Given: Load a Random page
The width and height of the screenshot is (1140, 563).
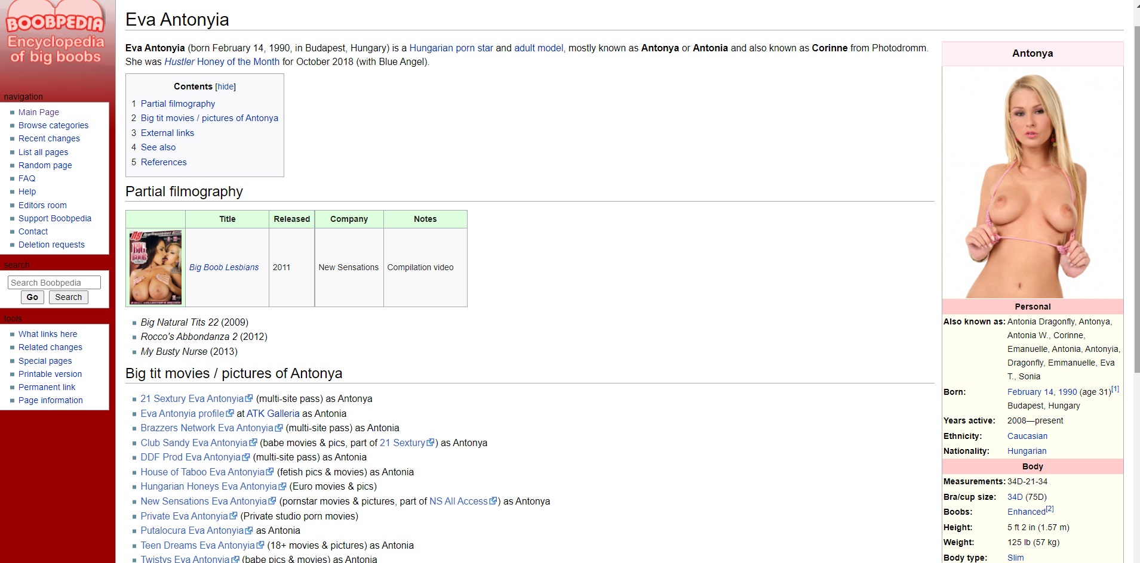Looking at the screenshot, I should (x=45, y=165).
